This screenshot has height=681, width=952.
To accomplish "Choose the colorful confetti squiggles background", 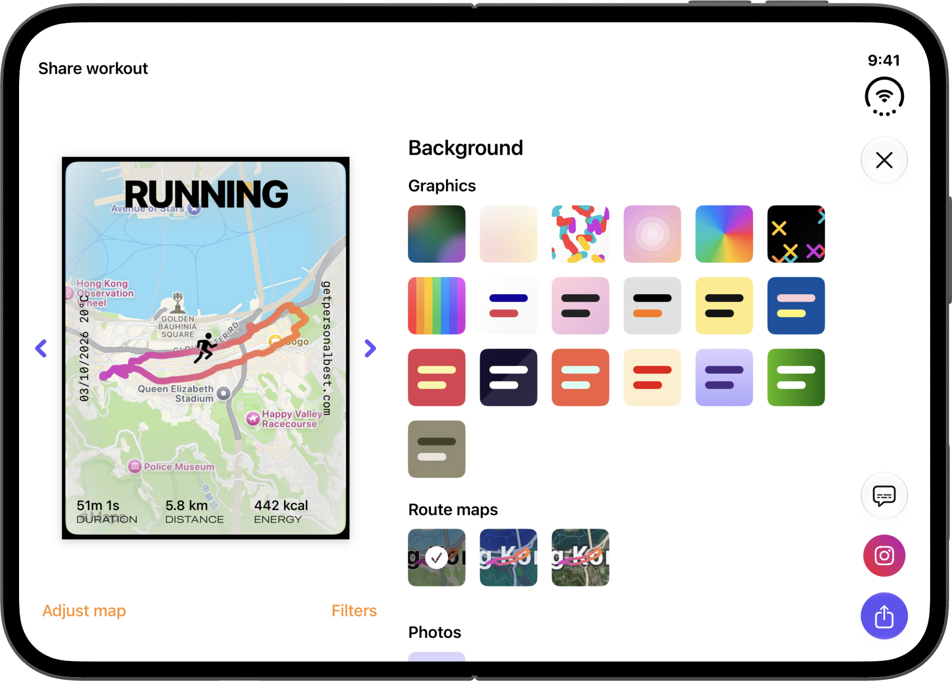I will pos(581,234).
